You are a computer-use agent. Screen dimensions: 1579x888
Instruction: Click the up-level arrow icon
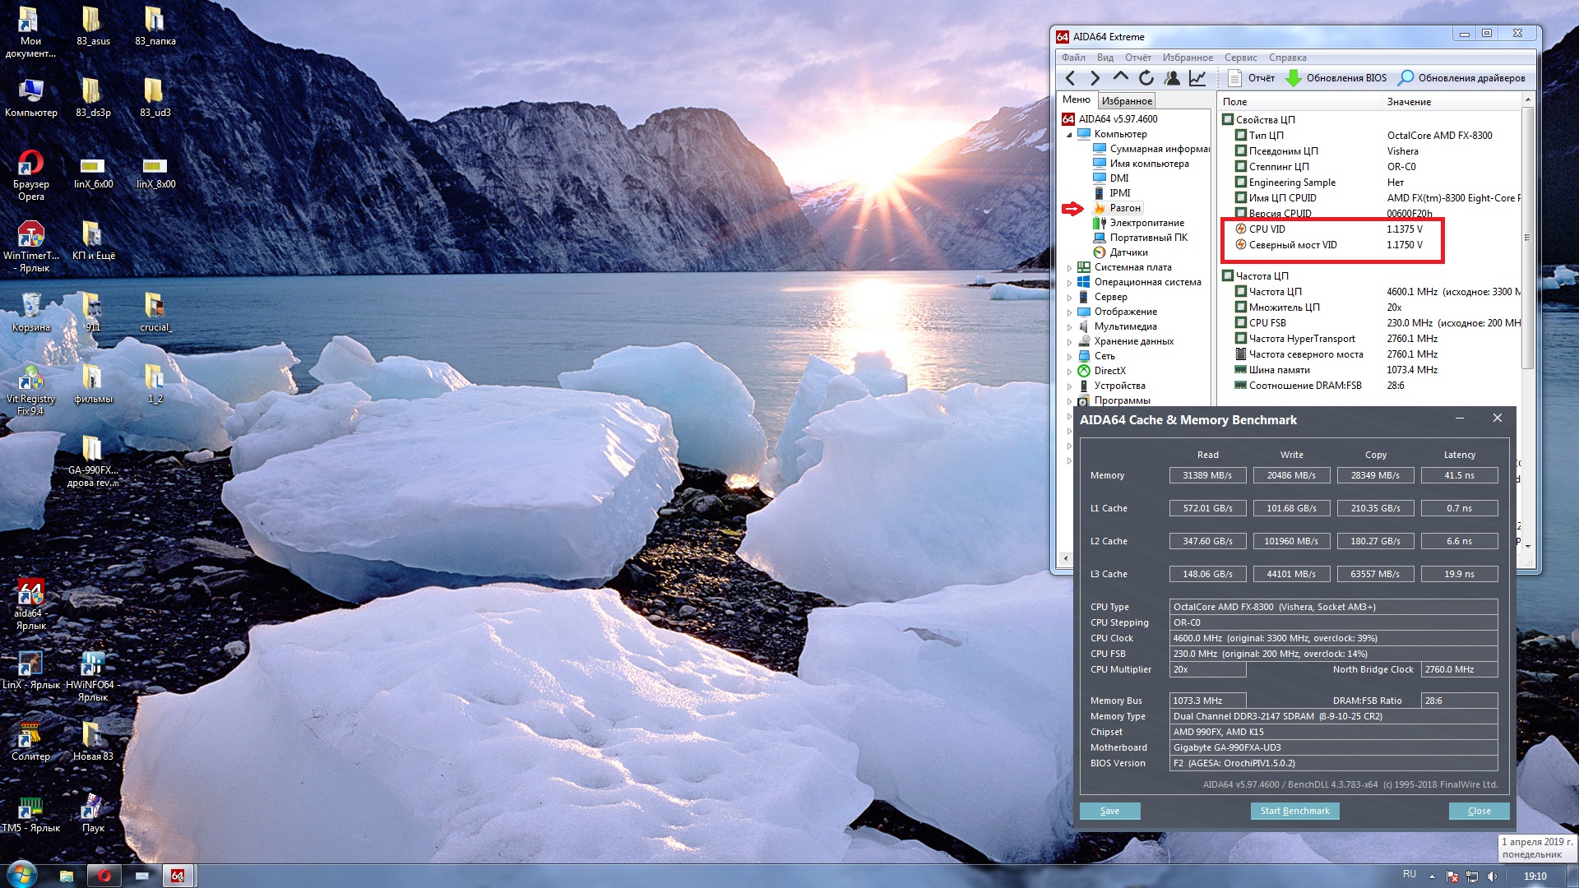[1121, 76]
